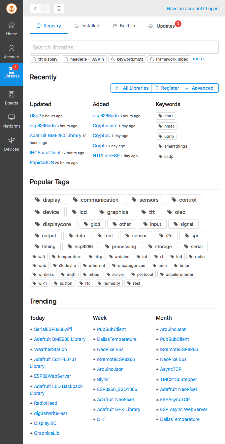Open SerialESP8266wifi trending today
The image size is (225, 444).
[x=53, y=329]
